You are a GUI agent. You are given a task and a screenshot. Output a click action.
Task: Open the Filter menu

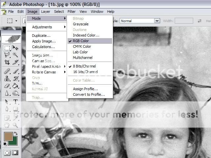click(72, 12)
